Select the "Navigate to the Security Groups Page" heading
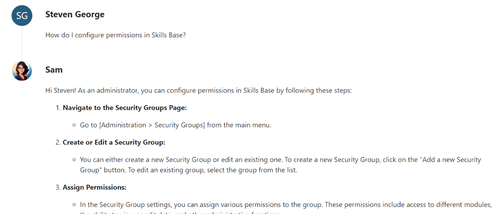The width and height of the screenshot is (497, 214). click(x=125, y=108)
